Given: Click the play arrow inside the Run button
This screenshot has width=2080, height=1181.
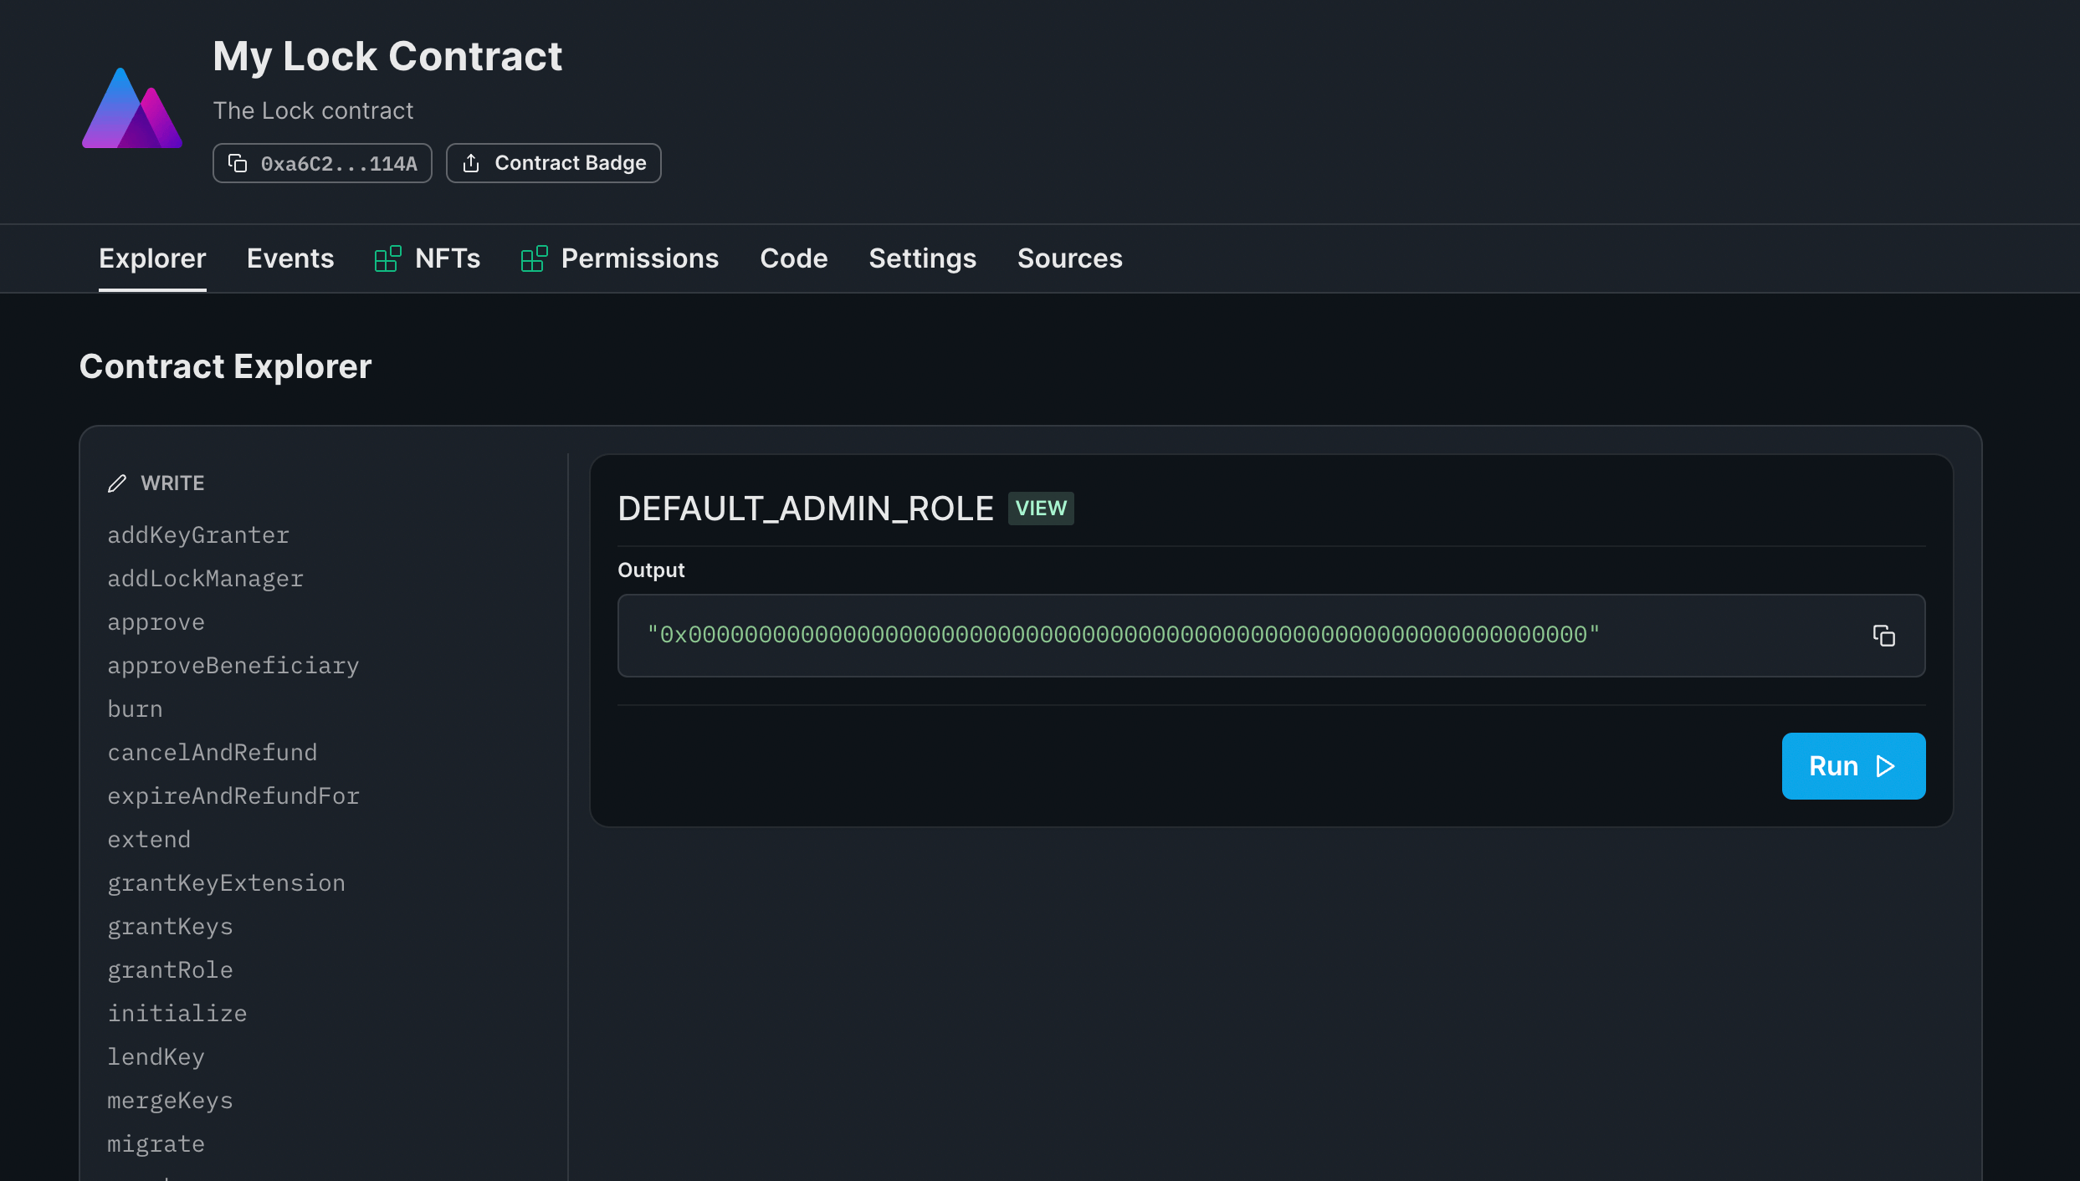Looking at the screenshot, I should click(1886, 765).
